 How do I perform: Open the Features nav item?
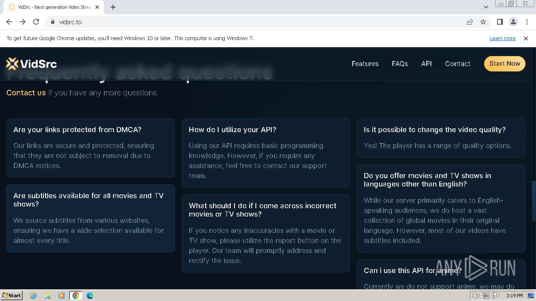(x=365, y=64)
